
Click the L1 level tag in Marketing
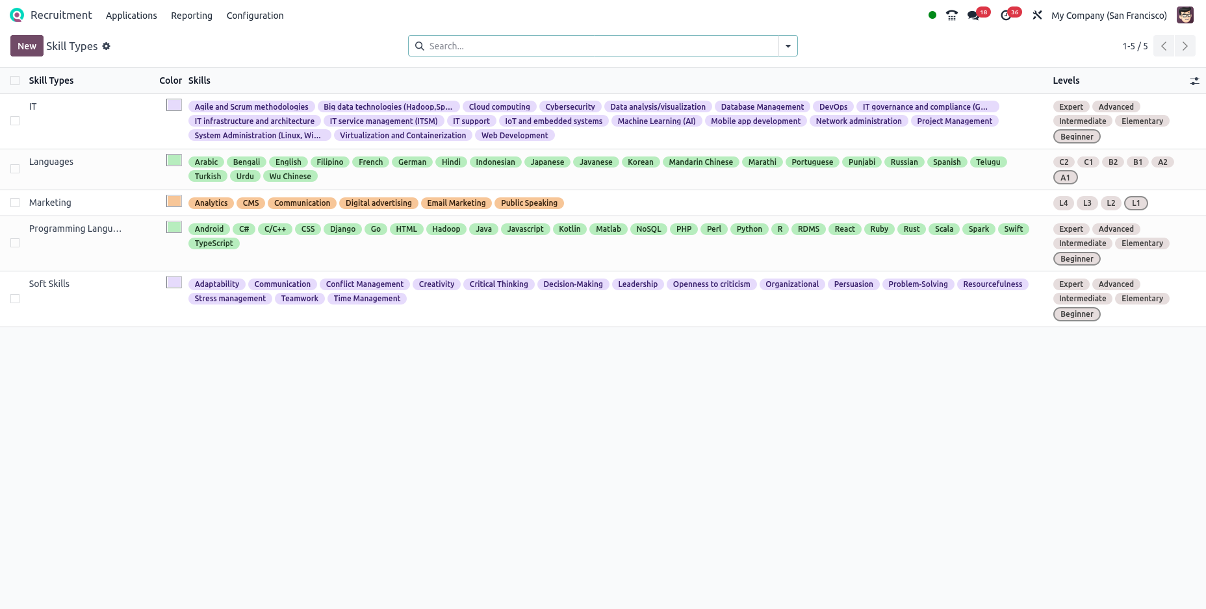pyautogui.click(x=1136, y=203)
